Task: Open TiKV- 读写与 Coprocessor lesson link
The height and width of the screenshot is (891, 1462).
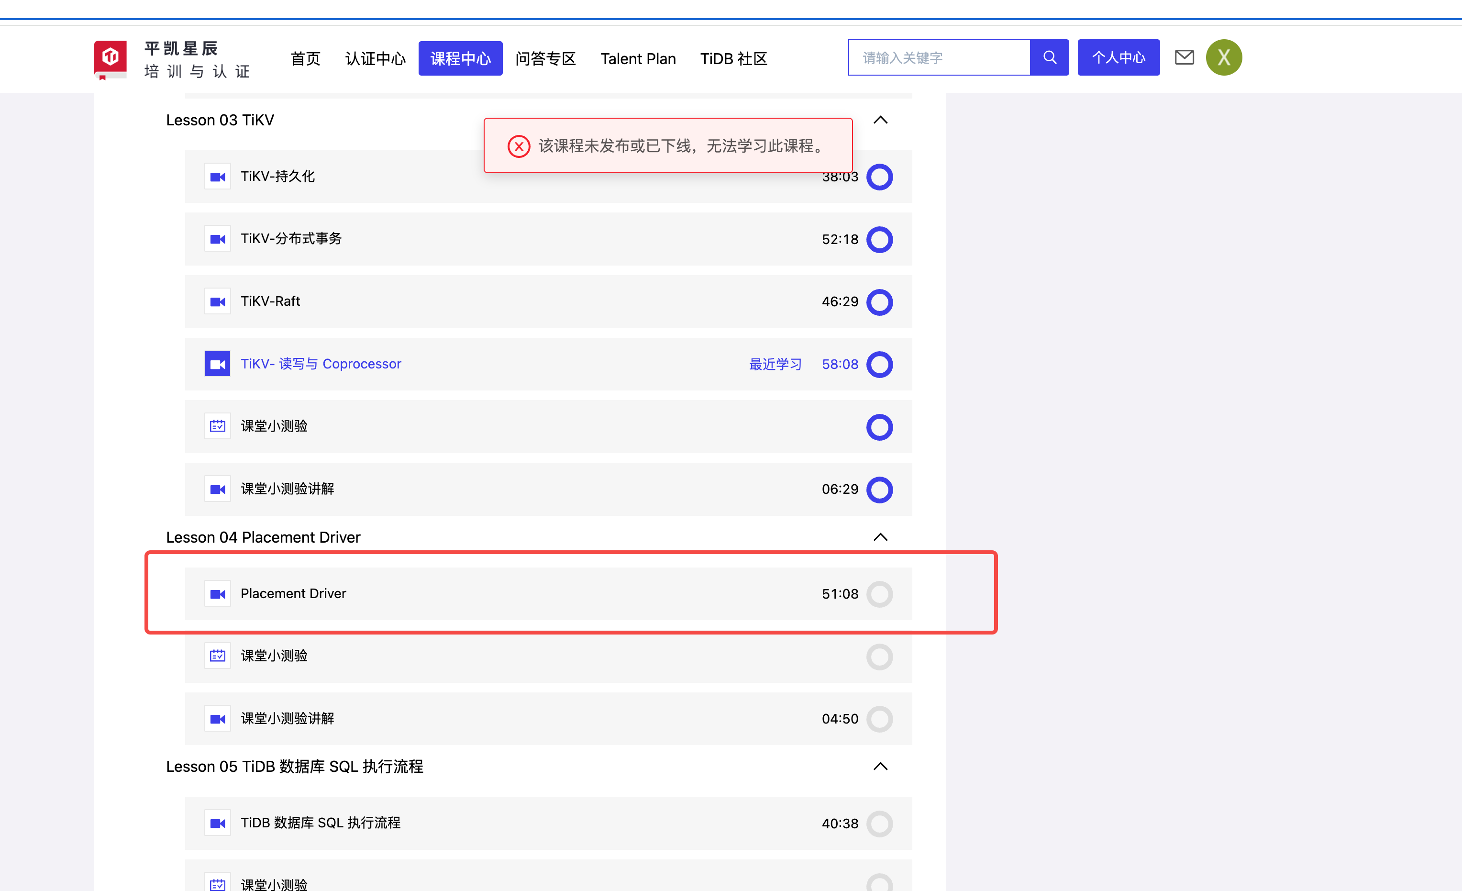Action: point(321,364)
